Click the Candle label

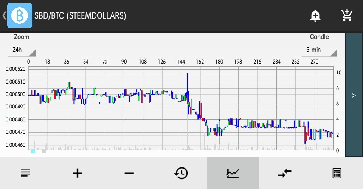click(x=319, y=37)
